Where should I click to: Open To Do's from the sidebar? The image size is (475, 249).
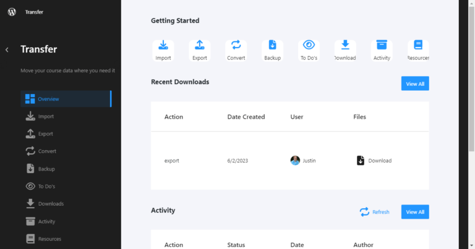47,186
